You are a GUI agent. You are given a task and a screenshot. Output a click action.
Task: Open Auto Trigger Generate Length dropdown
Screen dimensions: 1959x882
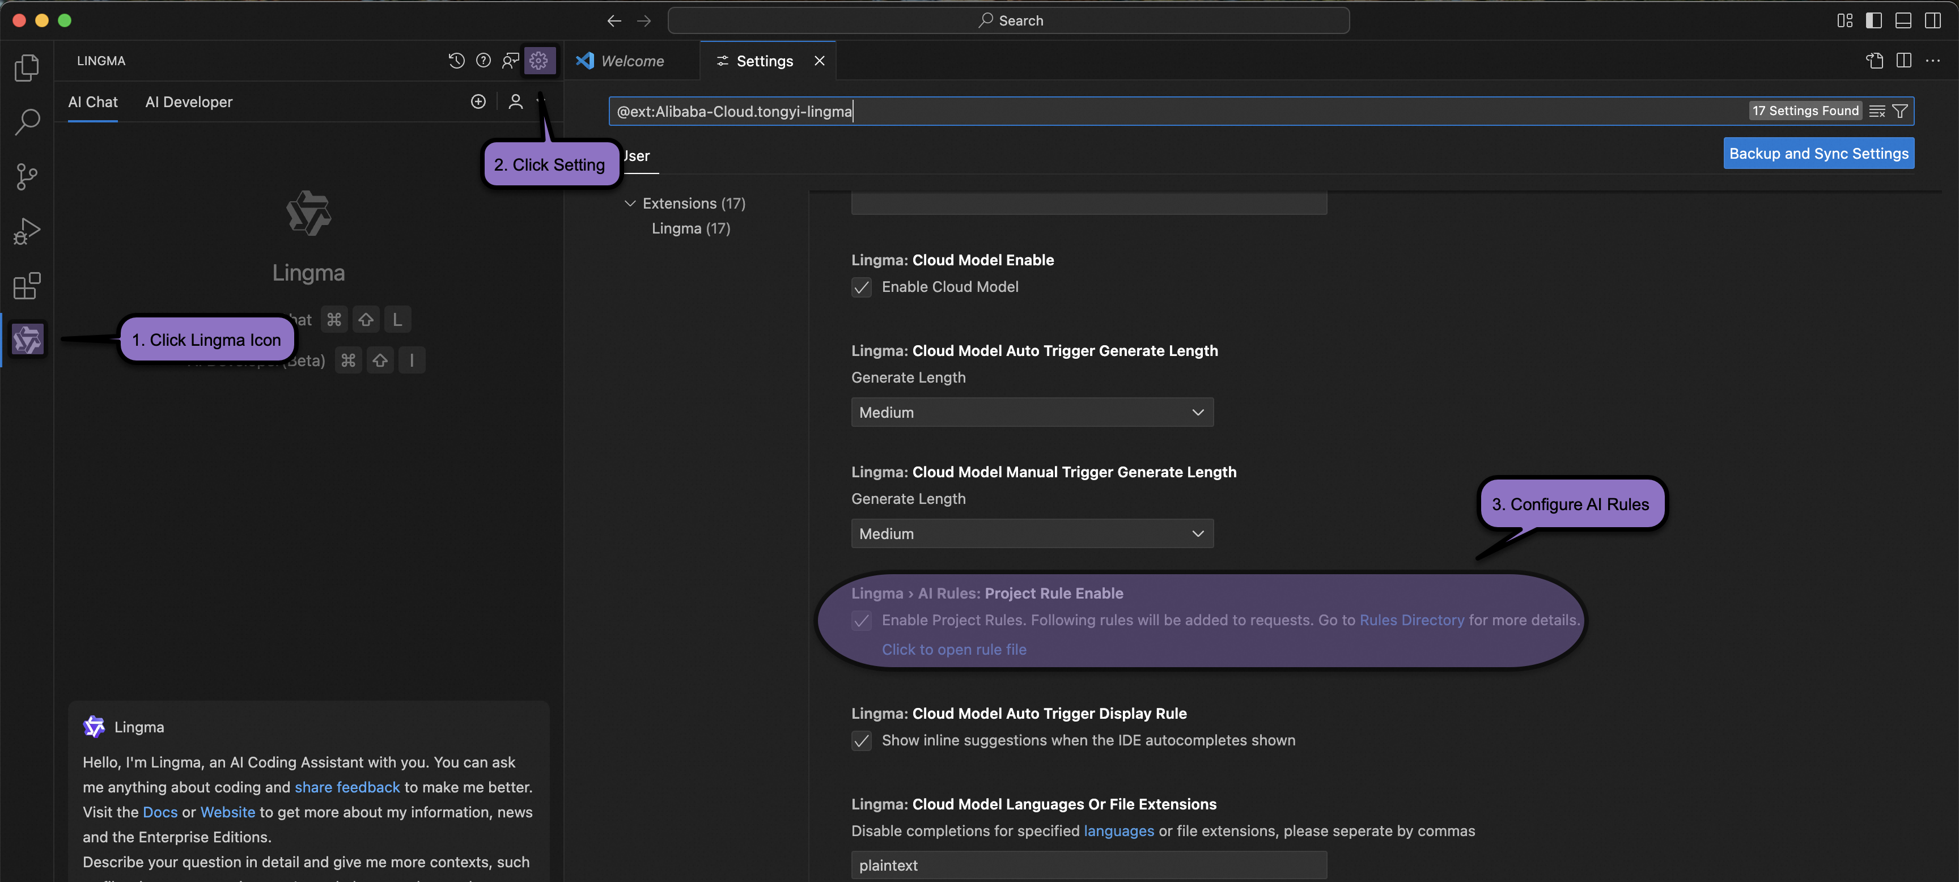tap(1032, 412)
